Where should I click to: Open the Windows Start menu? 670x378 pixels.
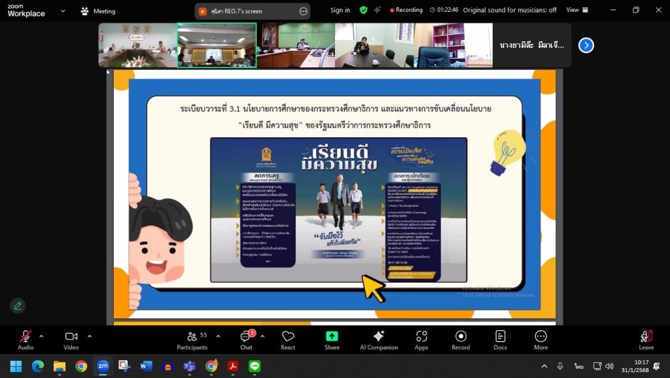point(16,366)
